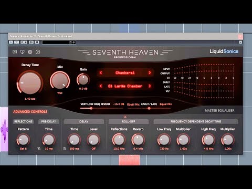This screenshot has height=189, width=252.
Task: Click the second host toolbar button next to bypass
Action: coord(17,42)
